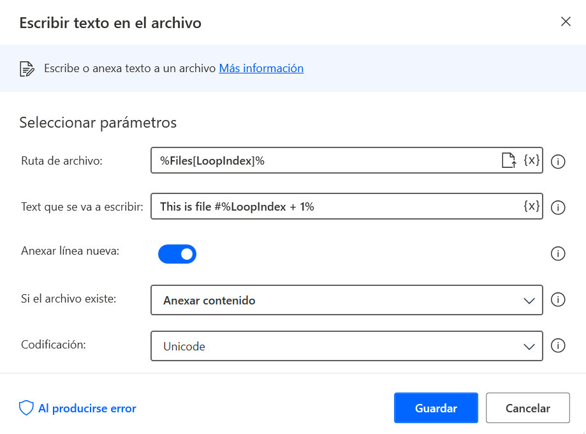Disable the Anexar línea nueva toggle
This screenshot has width=586, height=434.
[x=177, y=254]
